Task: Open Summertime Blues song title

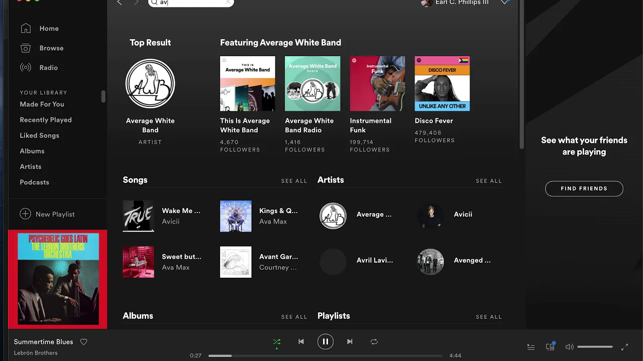Action: [x=44, y=342]
